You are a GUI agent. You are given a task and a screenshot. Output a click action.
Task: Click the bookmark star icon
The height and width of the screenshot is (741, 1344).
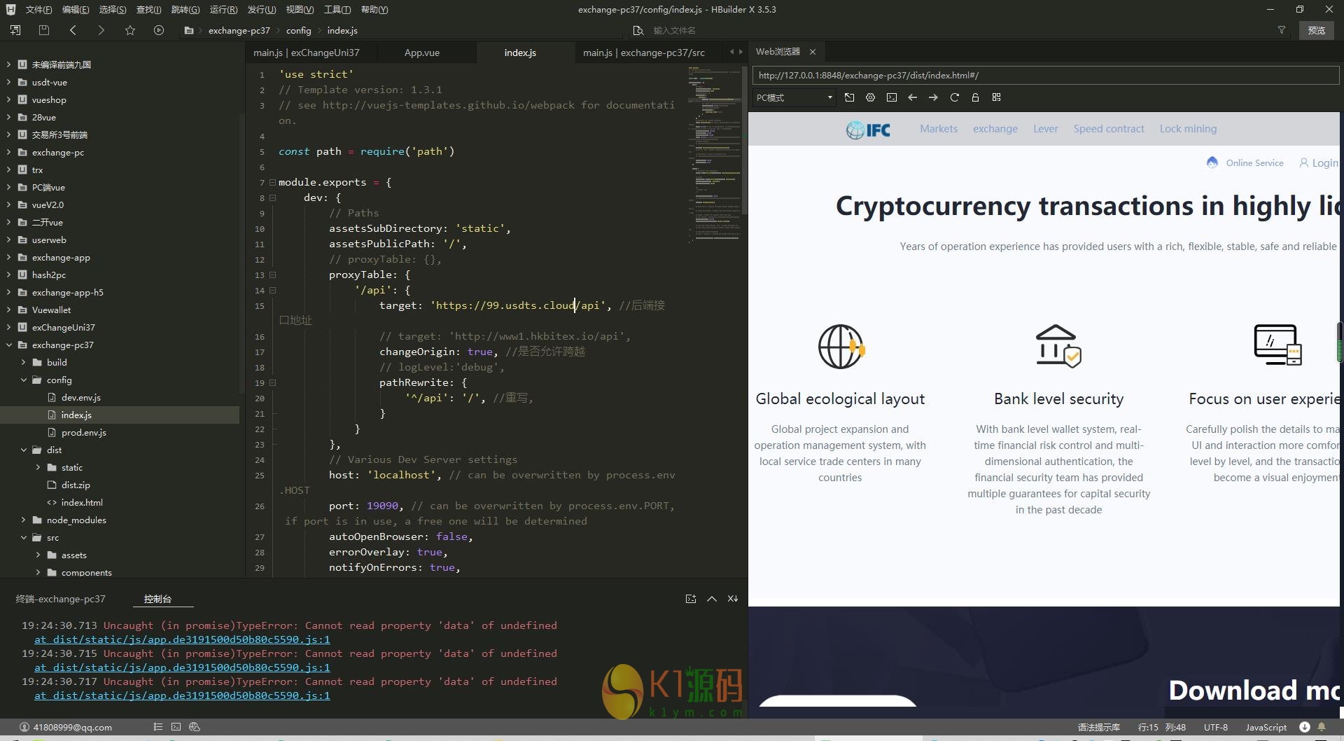(x=130, y=30)
